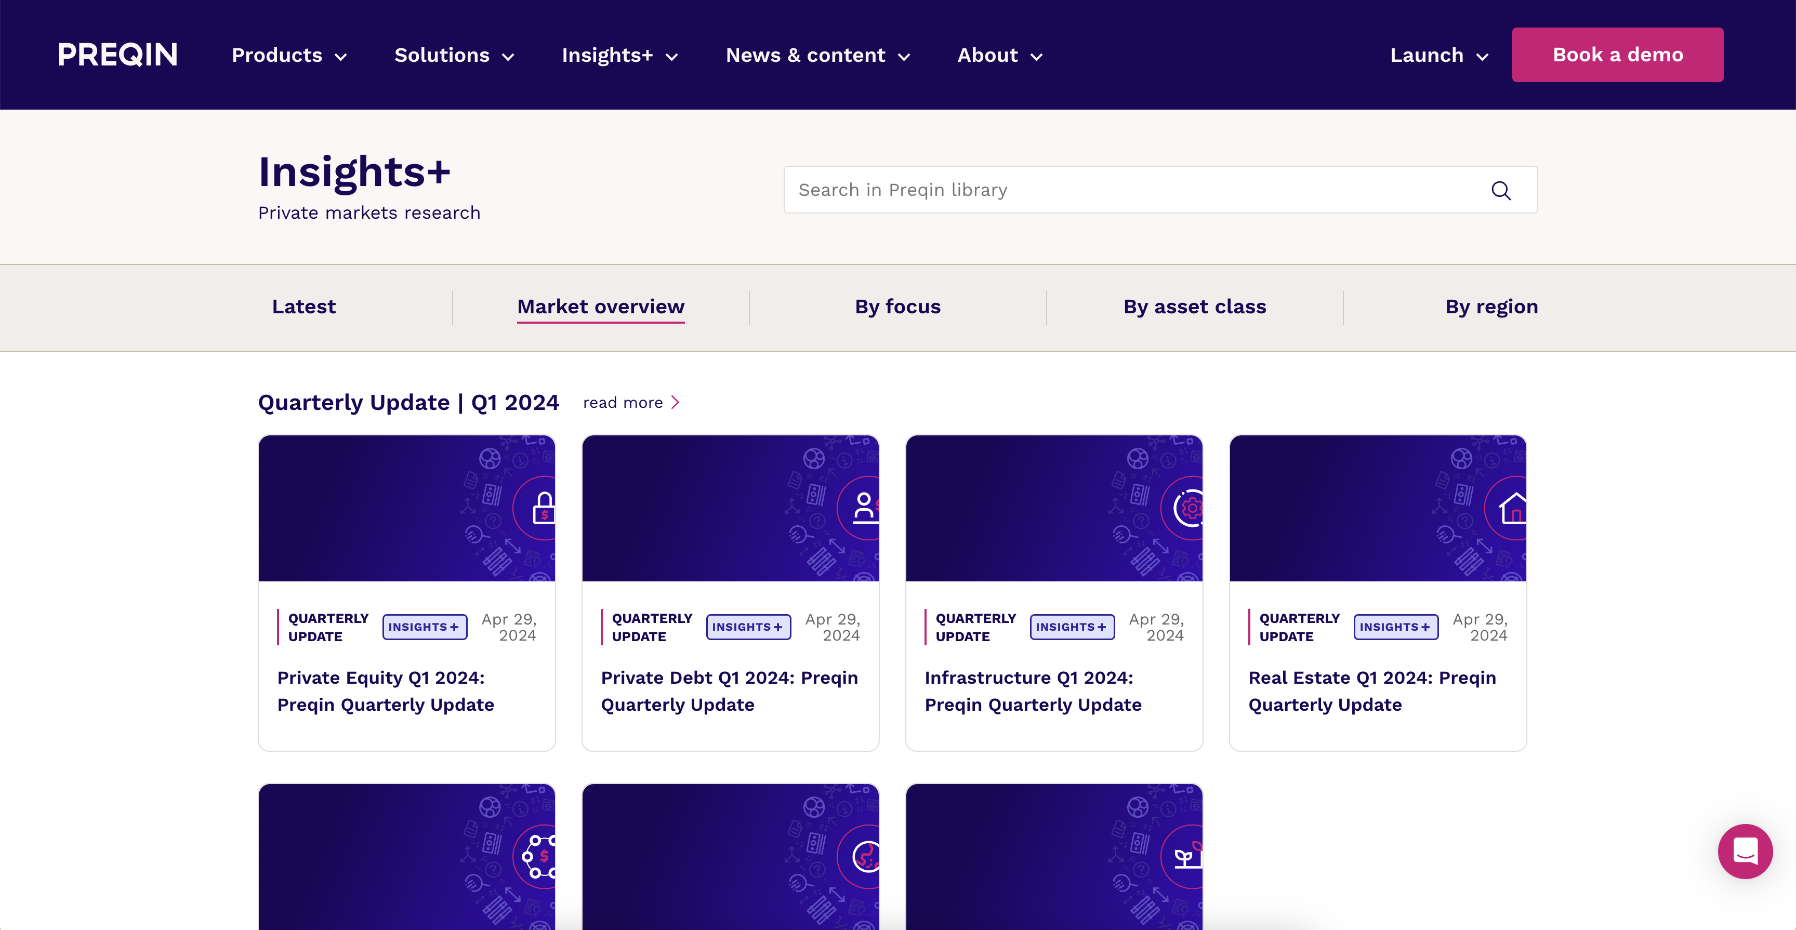Viewport: 1796px width, 930px height.
Task: Click the Book a demo button
Action: (1618, 55)
